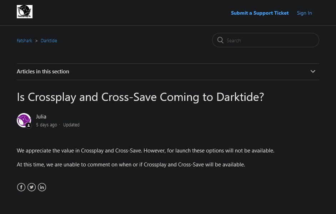Image resolution: width=336 pixels, height=214 pixels.
Task: Click the Fatshark logo in the header
Action: [x=24, y=12]
